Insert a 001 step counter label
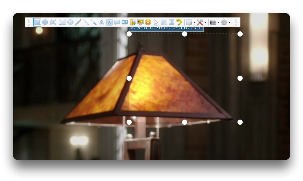 [125, 22]
